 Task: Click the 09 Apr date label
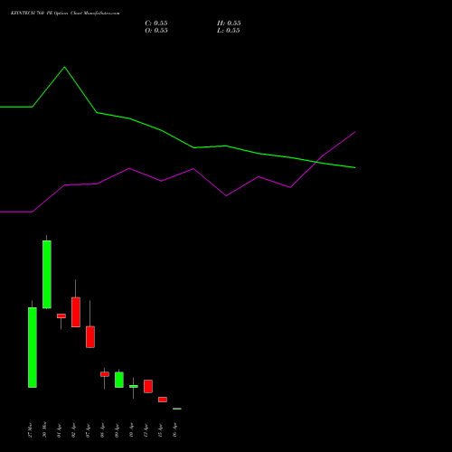pyautogui.click(x=117, y=430)
